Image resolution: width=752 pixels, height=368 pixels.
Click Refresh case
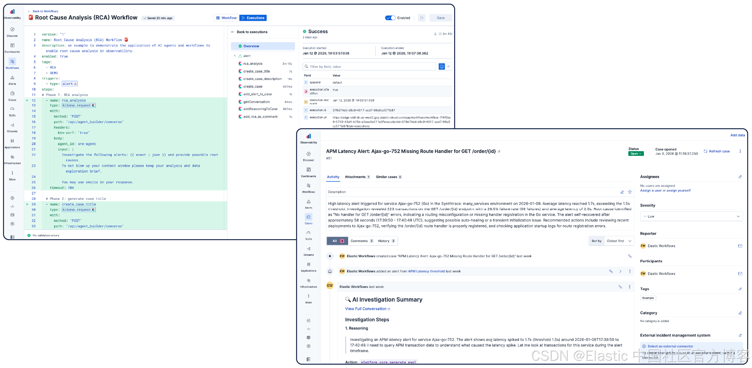(717, 152)
